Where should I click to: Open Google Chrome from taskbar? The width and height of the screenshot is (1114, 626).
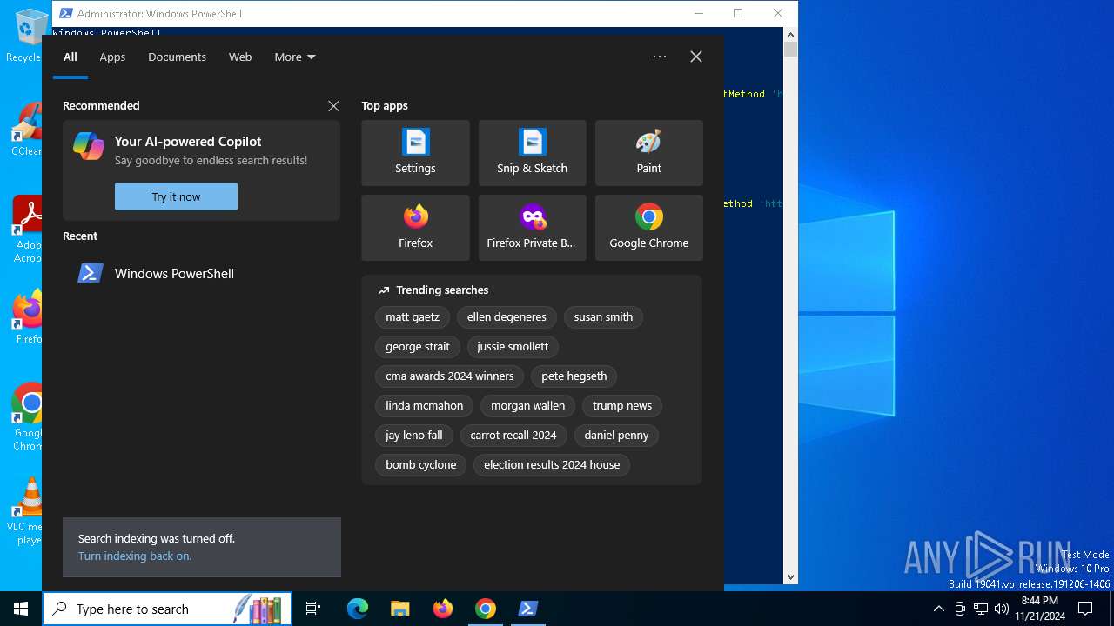(x=486, y=609)
